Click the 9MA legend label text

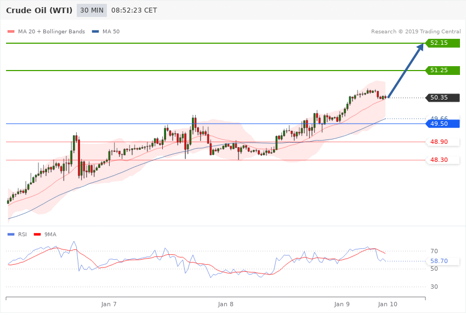50,235
